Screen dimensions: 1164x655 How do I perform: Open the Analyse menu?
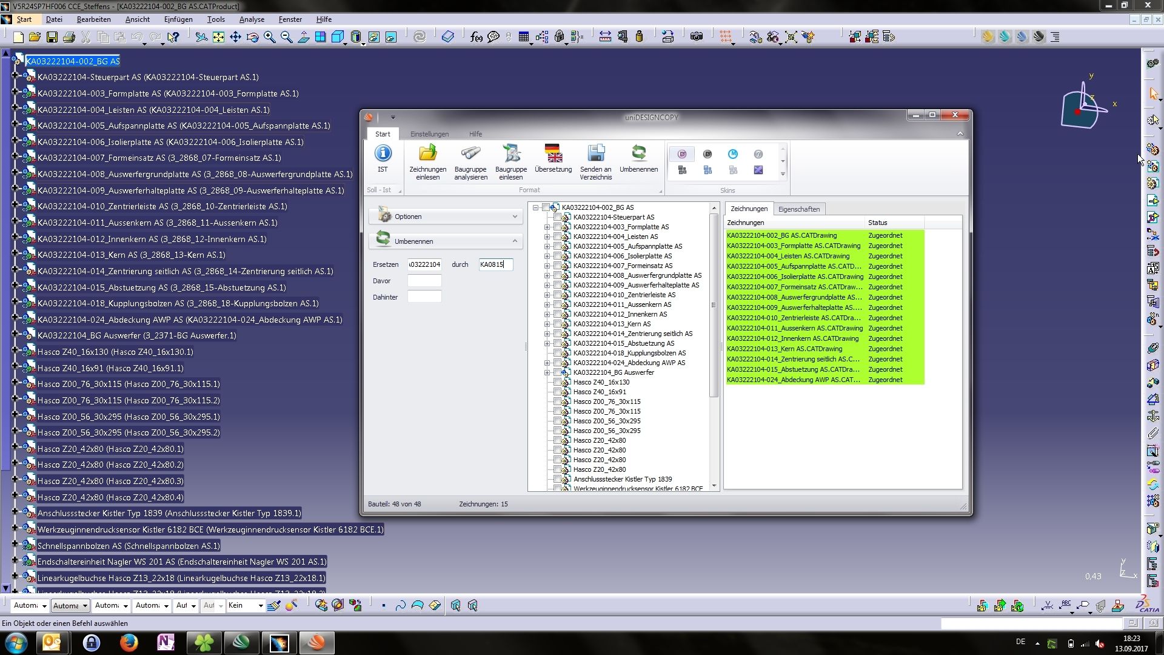tap(252, 19)
